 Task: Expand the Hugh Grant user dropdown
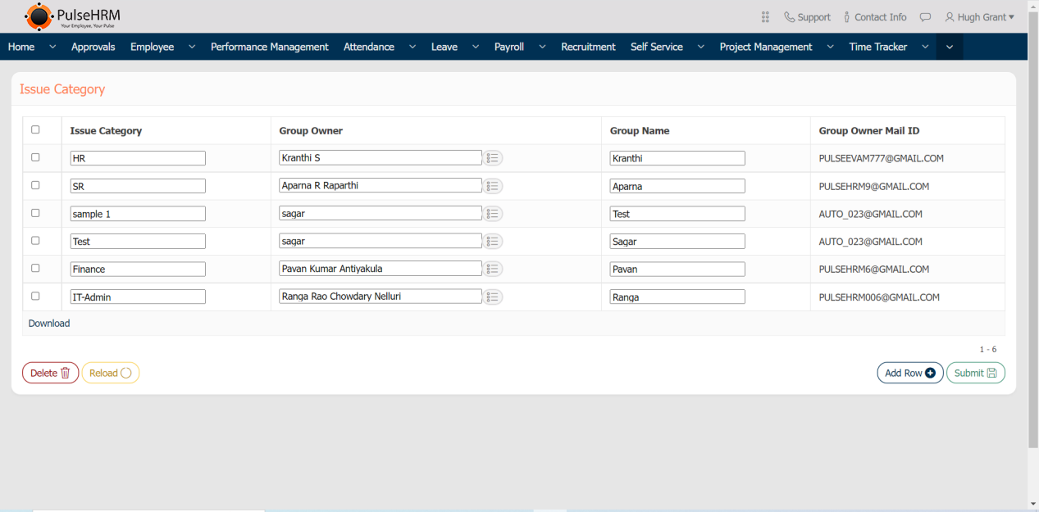point(979,17)
